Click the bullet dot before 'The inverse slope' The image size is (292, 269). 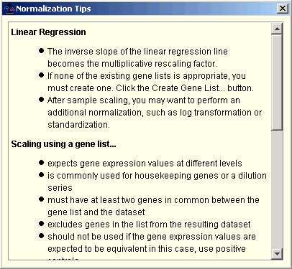41,51
